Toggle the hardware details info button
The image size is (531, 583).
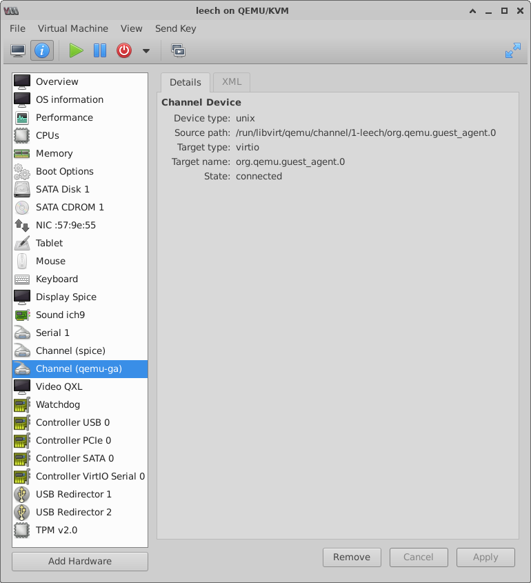[41, 50]
